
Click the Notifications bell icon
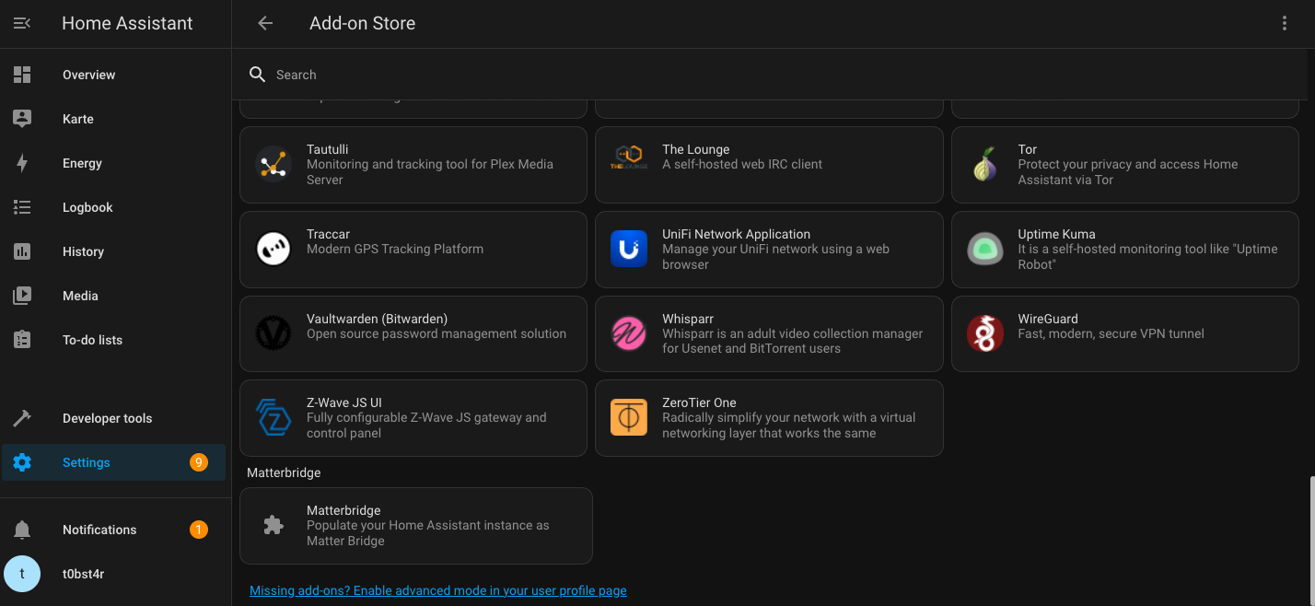[22, 530]
